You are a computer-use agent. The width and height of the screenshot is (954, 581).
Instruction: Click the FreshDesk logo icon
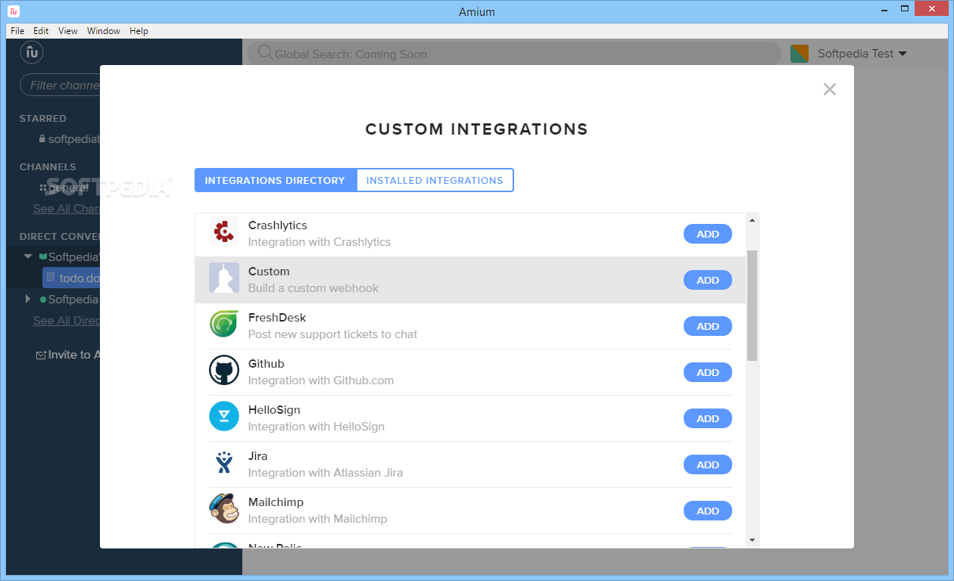point(224,324)
